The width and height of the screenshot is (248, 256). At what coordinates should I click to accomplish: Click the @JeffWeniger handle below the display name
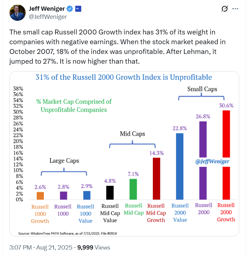pos(48,17)
